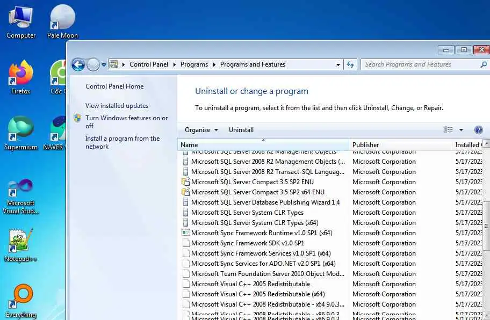Click the shield icon beside Turn Windows features
The image size is (490, 320).
pyautogui.click(x=77, y=118)
